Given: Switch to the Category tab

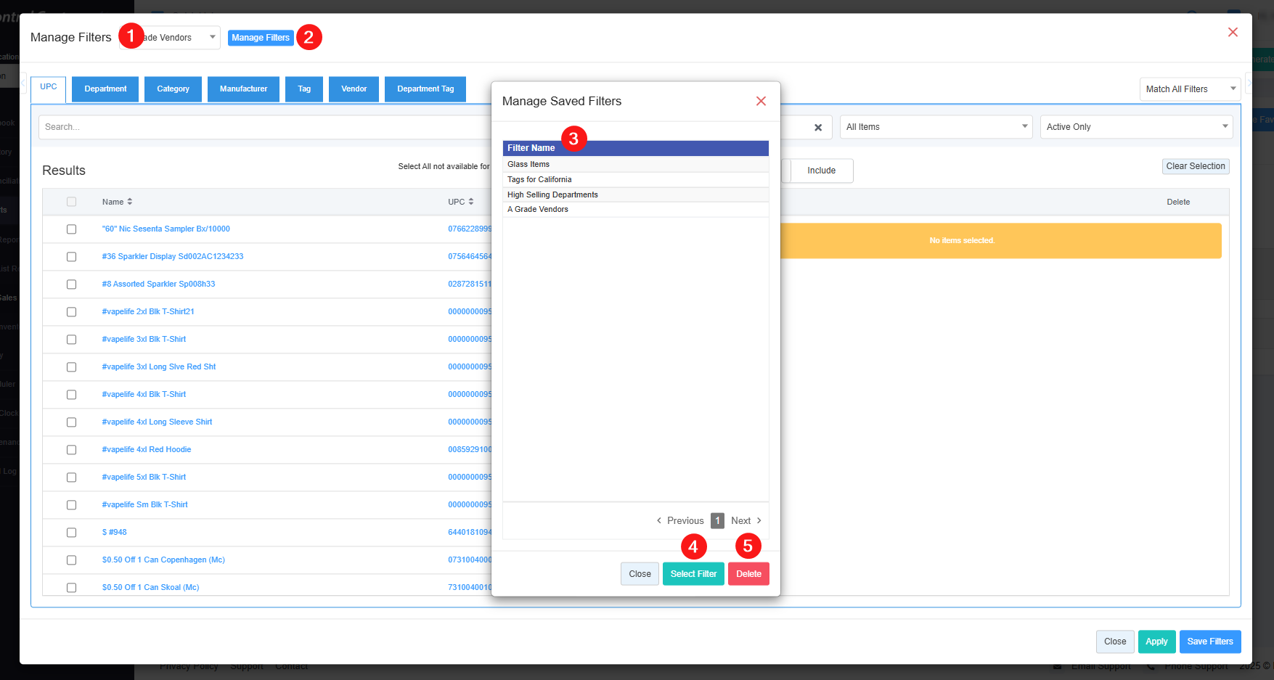Looking at the screenshot, I should coord(173,89).
